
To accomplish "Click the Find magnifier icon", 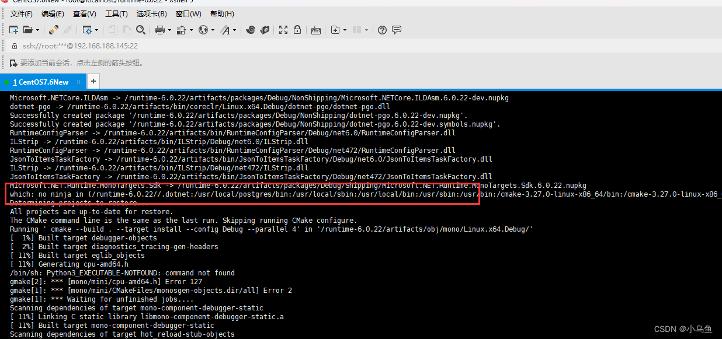I will click(x=141, y=30).
